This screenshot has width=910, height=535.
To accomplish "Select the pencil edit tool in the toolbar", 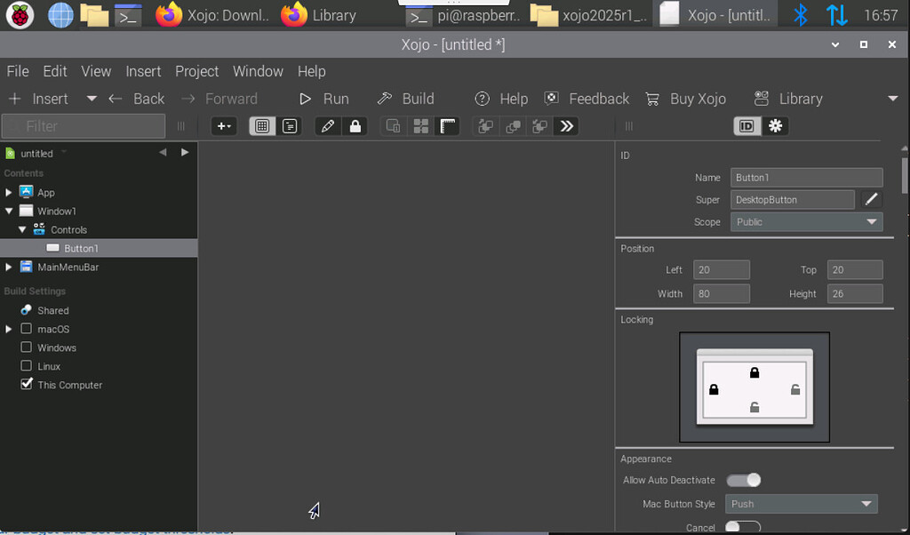I will click(326, 125).
